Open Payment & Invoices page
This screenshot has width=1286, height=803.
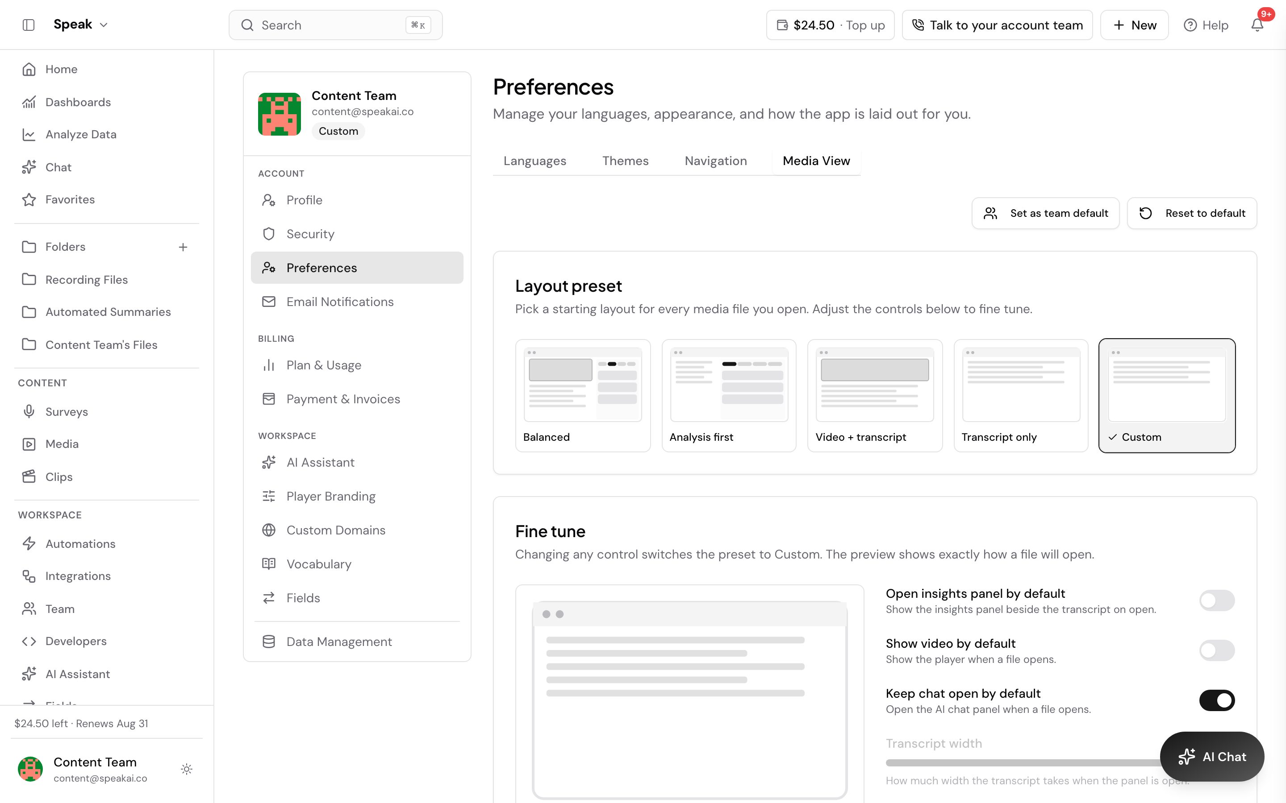tap(357, 399)
